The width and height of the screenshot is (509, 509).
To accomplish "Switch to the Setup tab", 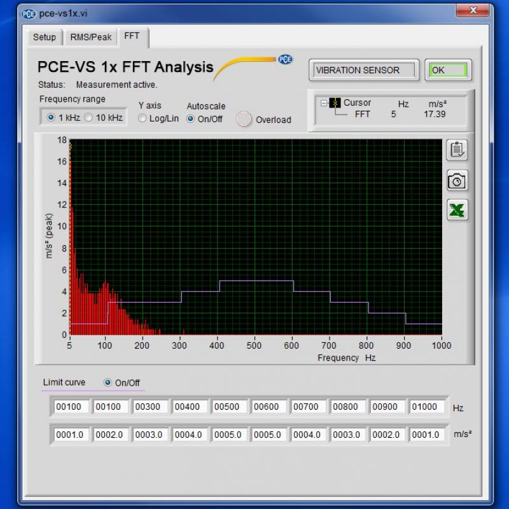I will (44, 37).
